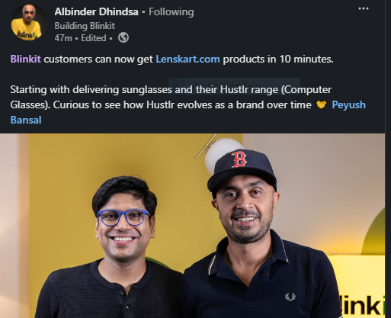Click the sentence ending in 10 minutes
The image size is (391, 318).
pyautogui.click(x=171, y=59)
